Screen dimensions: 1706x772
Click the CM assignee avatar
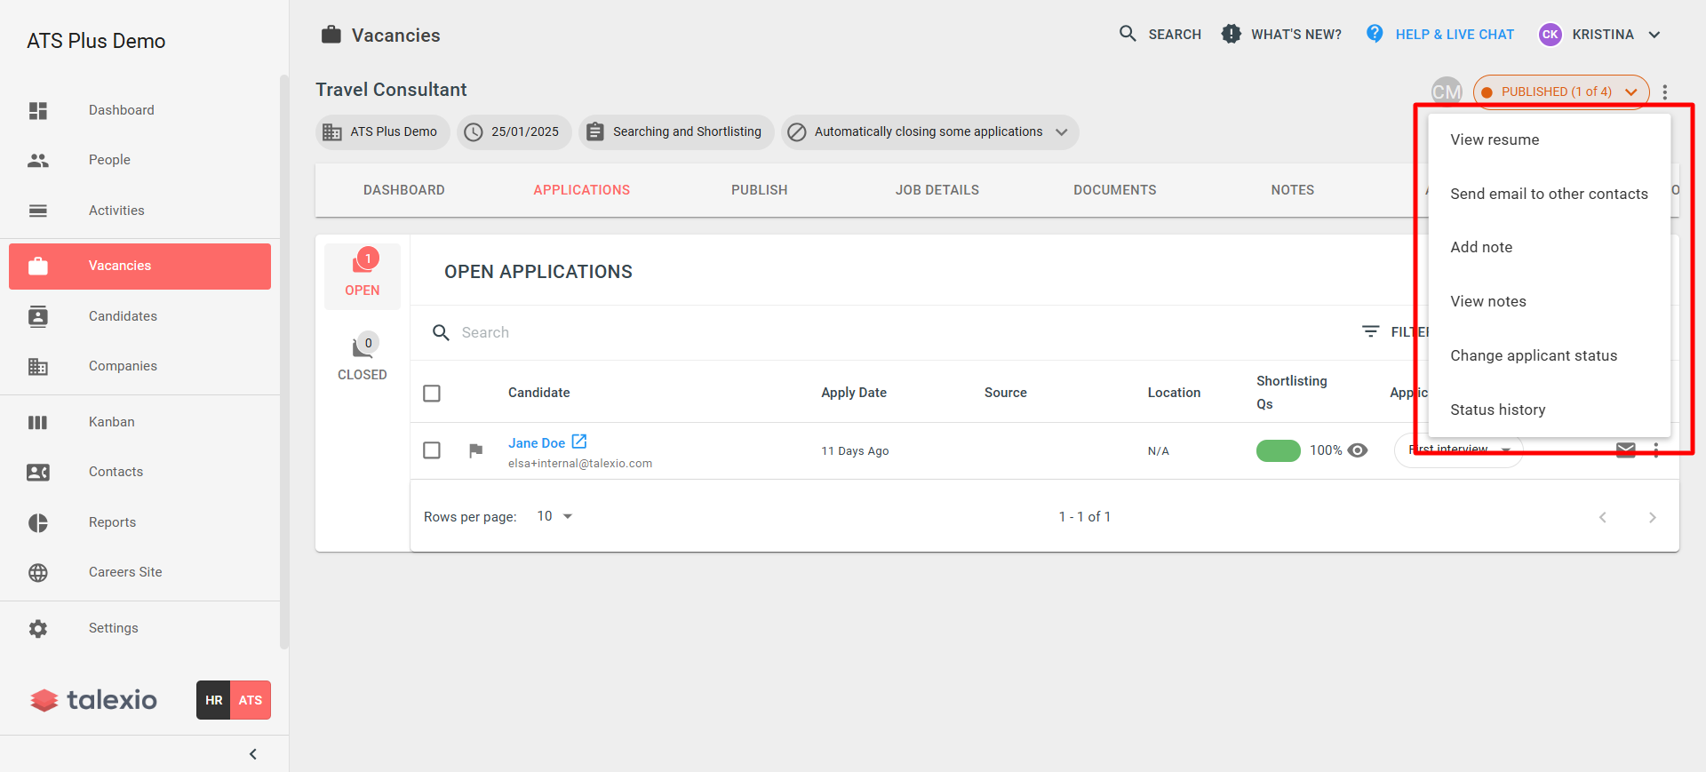pos(1446,91)
